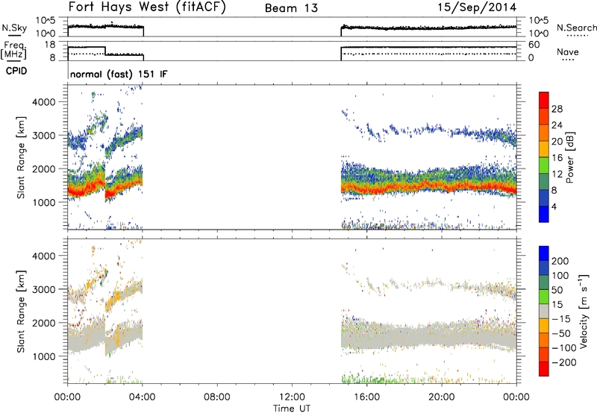Image resolution: width=597 pixels, height=413 pixels.
Task: Click the '16:00' time tick label
Action: (x=366, y=397)
